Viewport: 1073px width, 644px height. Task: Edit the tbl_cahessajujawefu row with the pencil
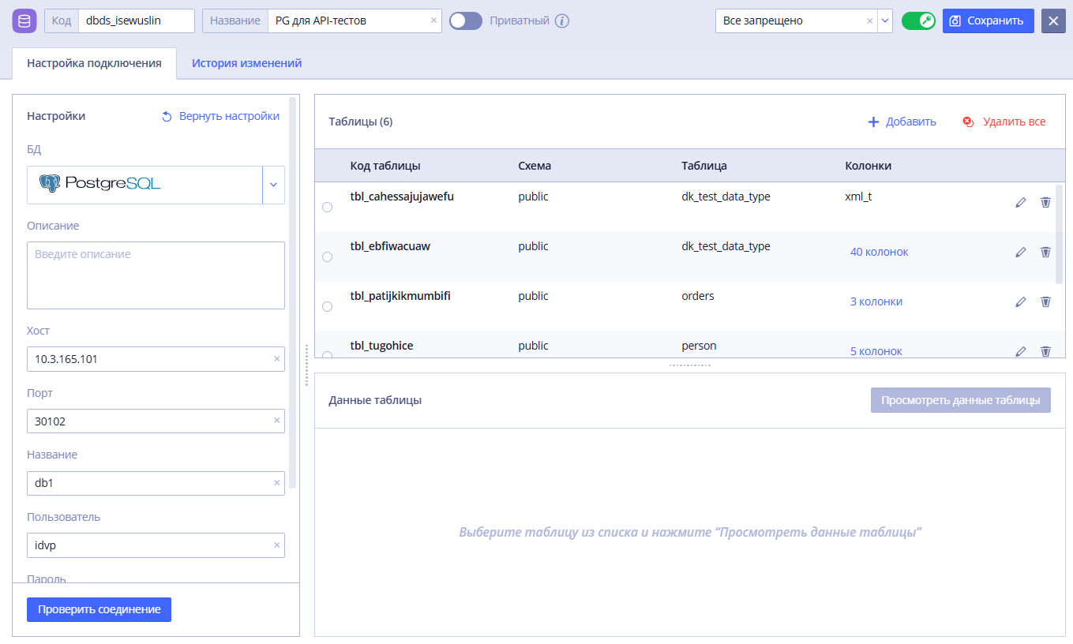1021,203
